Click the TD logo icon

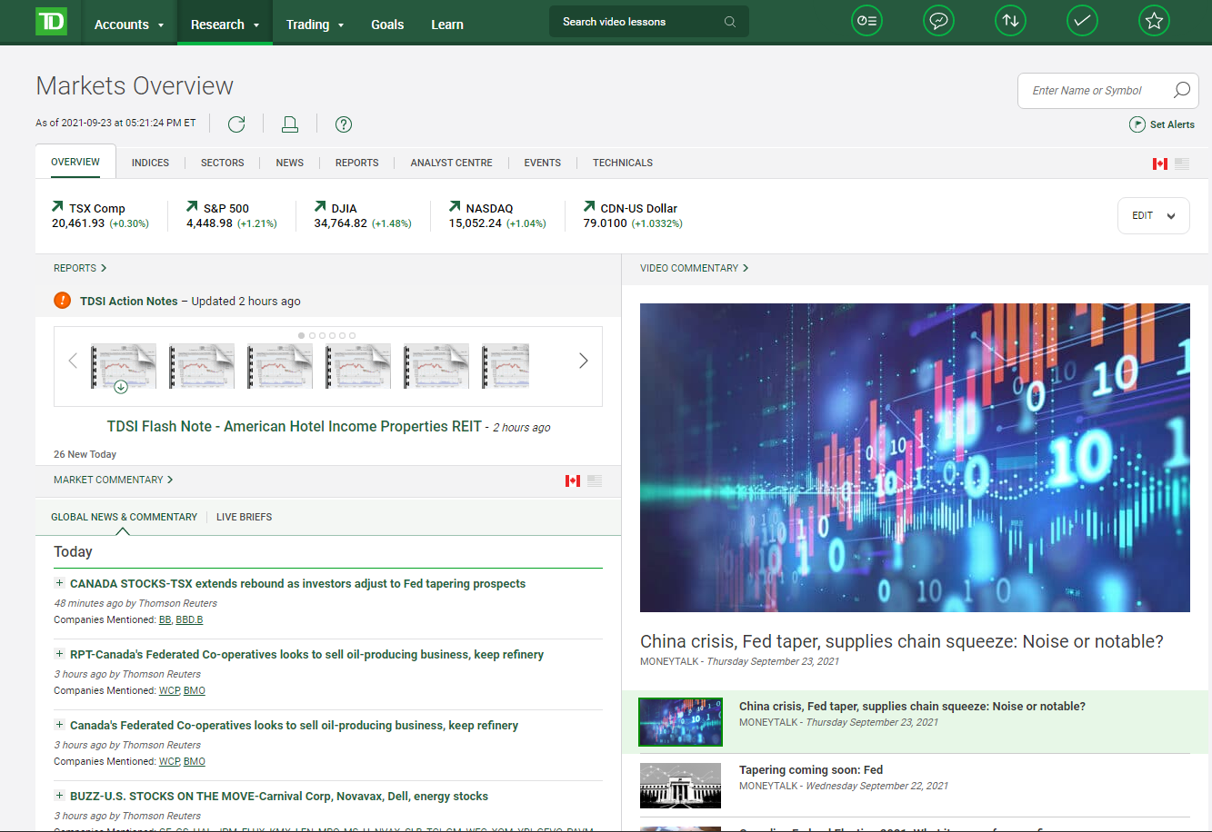click(x=51, y=22)
